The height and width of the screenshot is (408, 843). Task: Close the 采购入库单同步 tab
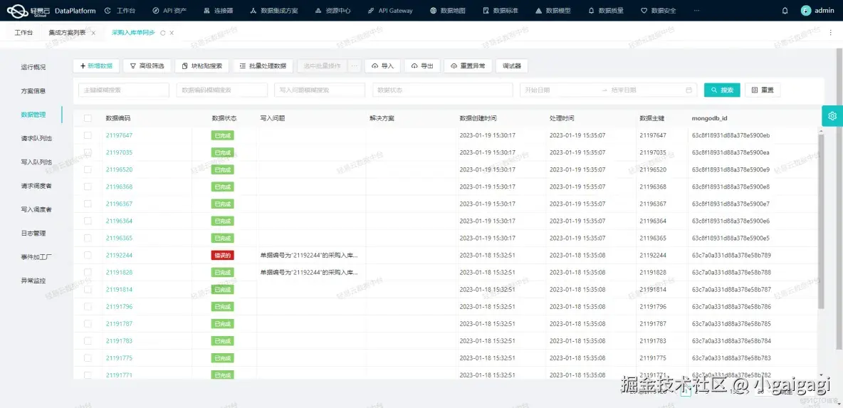click(x=172, y=33)
